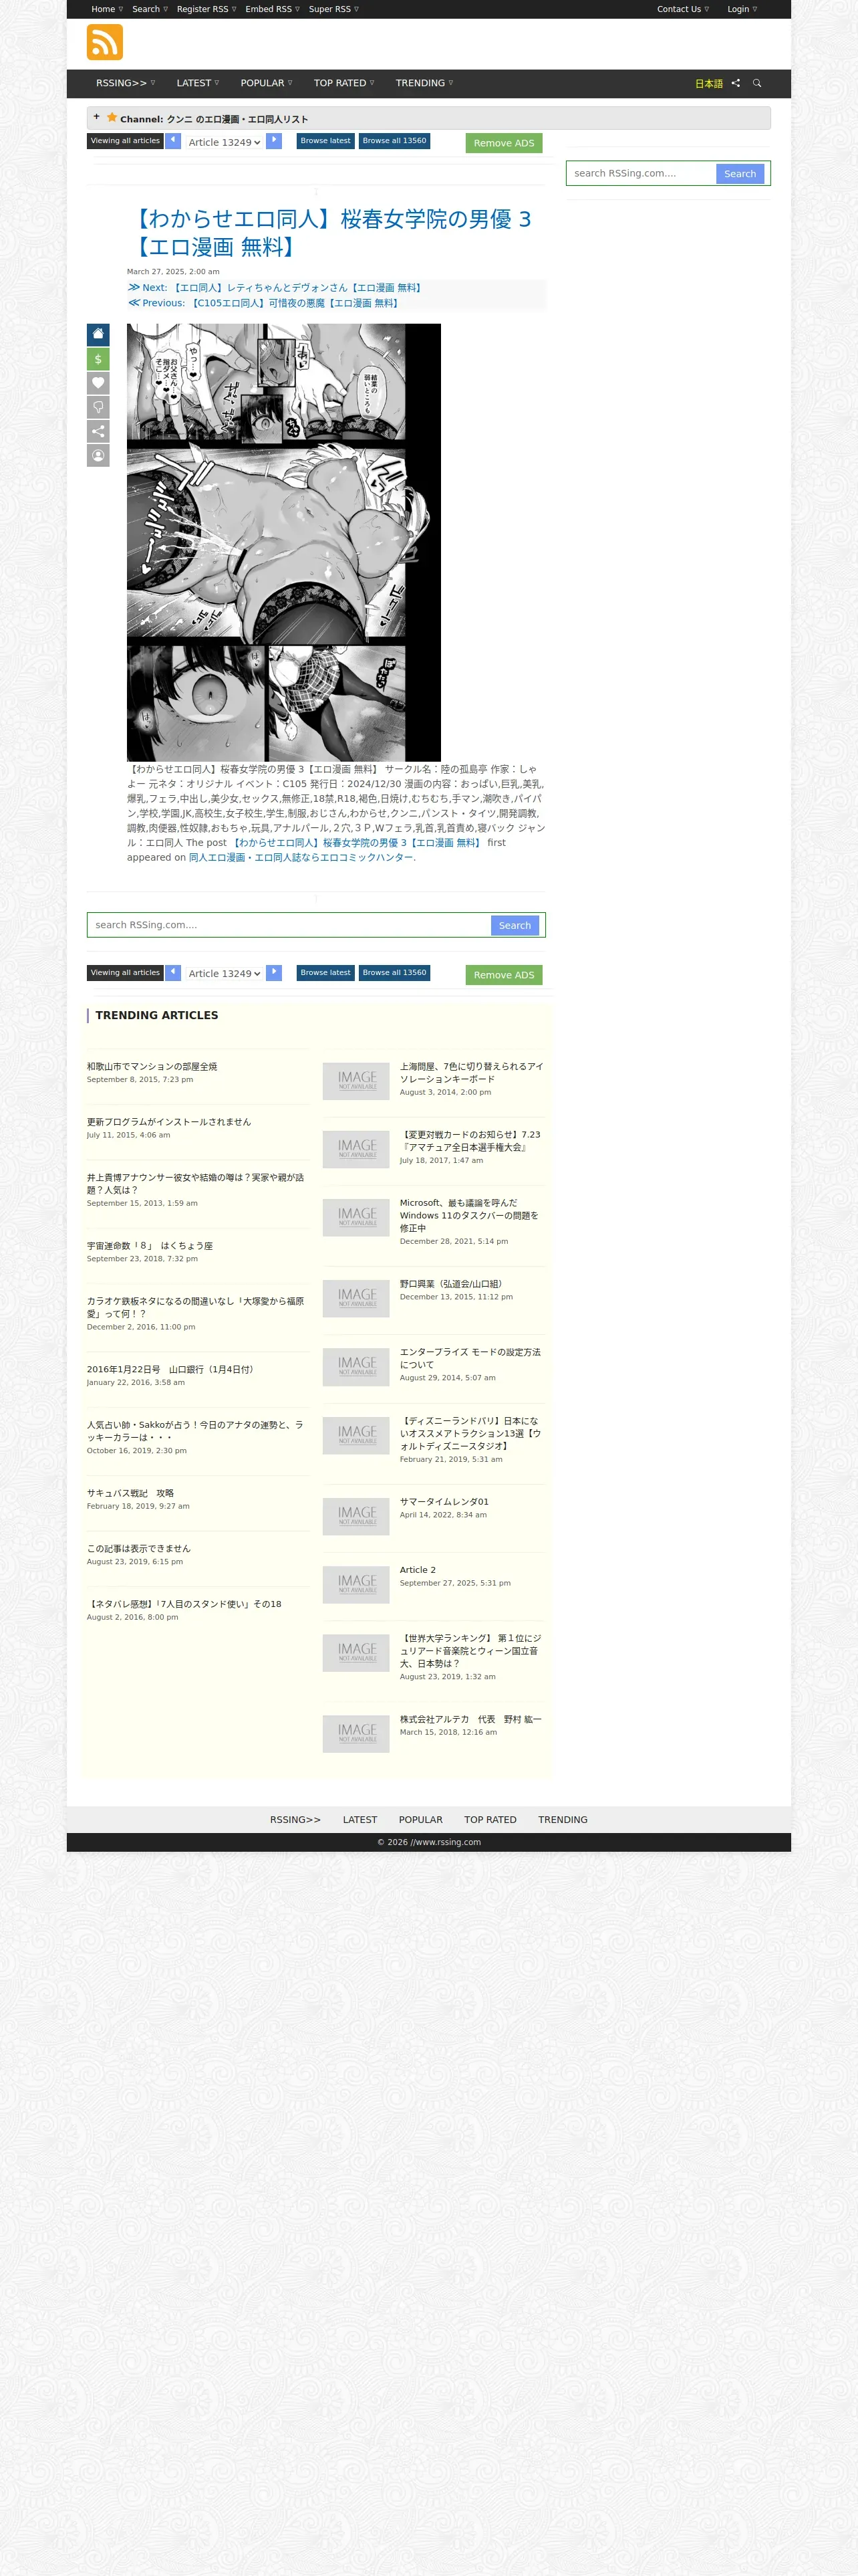Expand the Super RSS menu
This screenshot has width=858, height=2576.
(333, 9)
